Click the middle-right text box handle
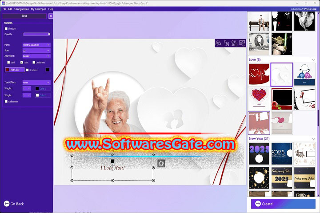The image size is (320, 213). 153,168
